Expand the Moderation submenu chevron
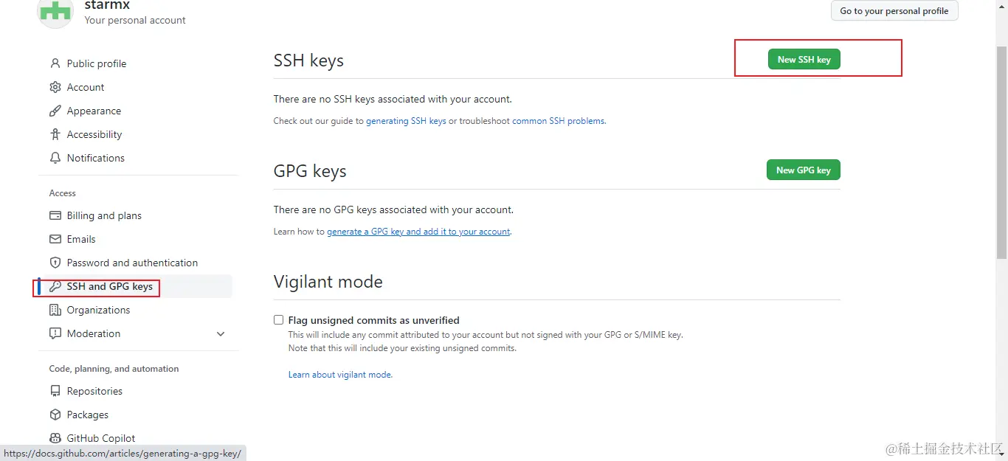 [221, 334]
